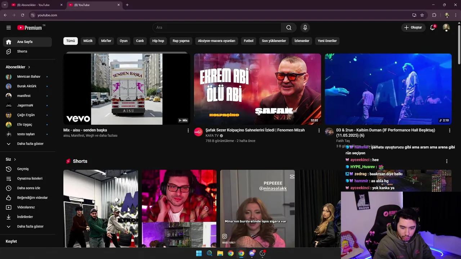Select Aksiyon-macera oyunları chip
The width and height of the screenshot is (461, 259).
(x=216, y=41)
